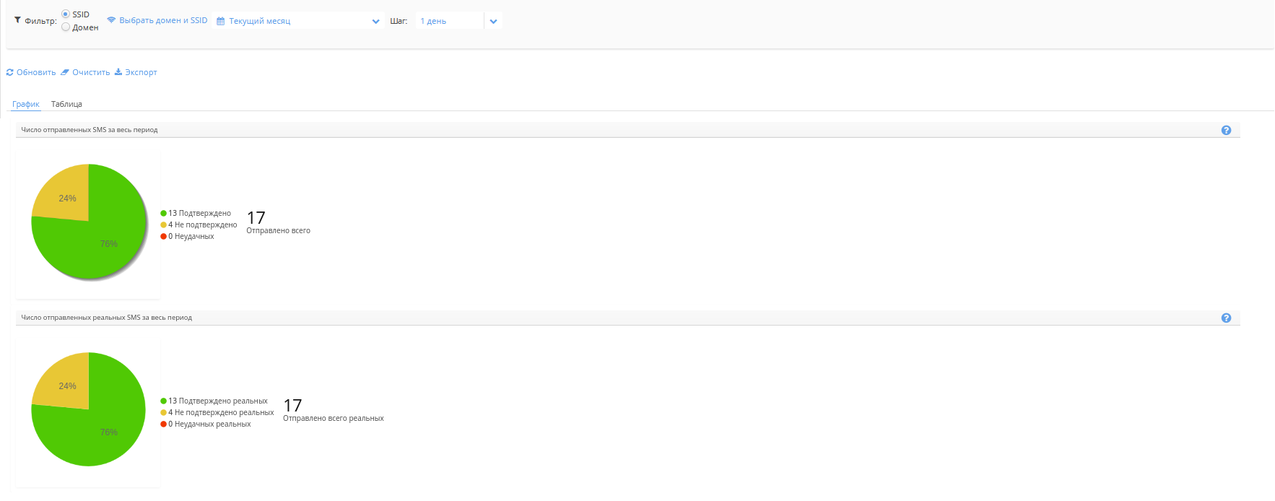Click the Wi-Fi icon beside domain selector
Screen dimensions: 1275x501
[111, 20]
